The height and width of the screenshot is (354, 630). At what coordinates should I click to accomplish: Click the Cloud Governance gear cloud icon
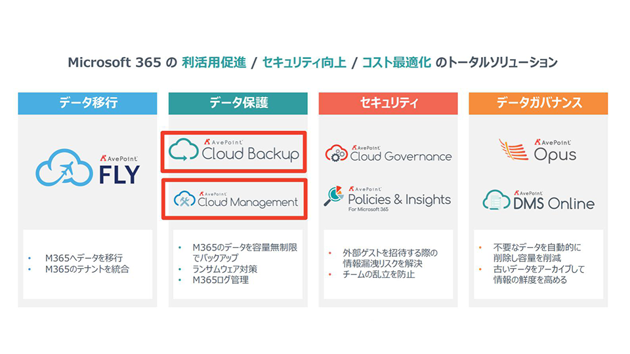coord(337,155)
